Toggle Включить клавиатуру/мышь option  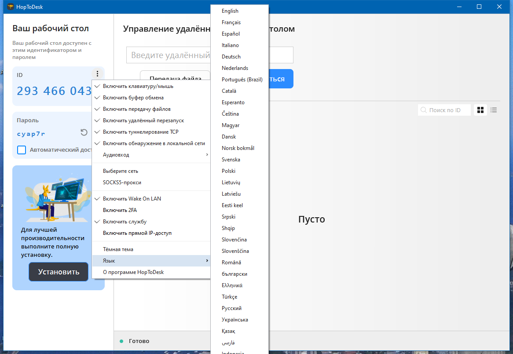pos(151,86)
